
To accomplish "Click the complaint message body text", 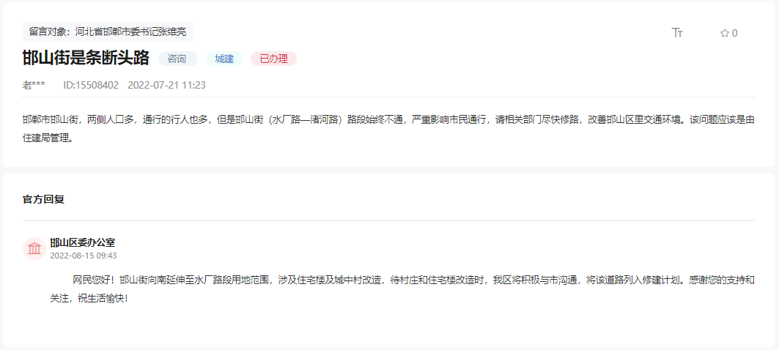I will tap(388, 129).
